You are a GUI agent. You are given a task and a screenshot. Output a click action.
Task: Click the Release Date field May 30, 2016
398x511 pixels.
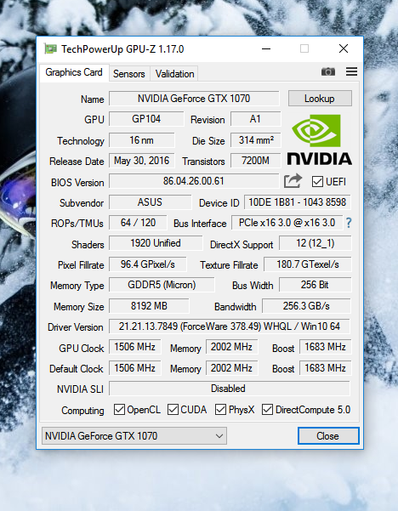141,161
